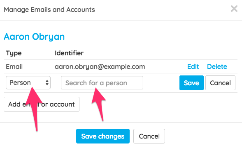Close the Manage Emails and Accounts dialog
The height and width of the screenshot is (148, 242).
(234, 9)
